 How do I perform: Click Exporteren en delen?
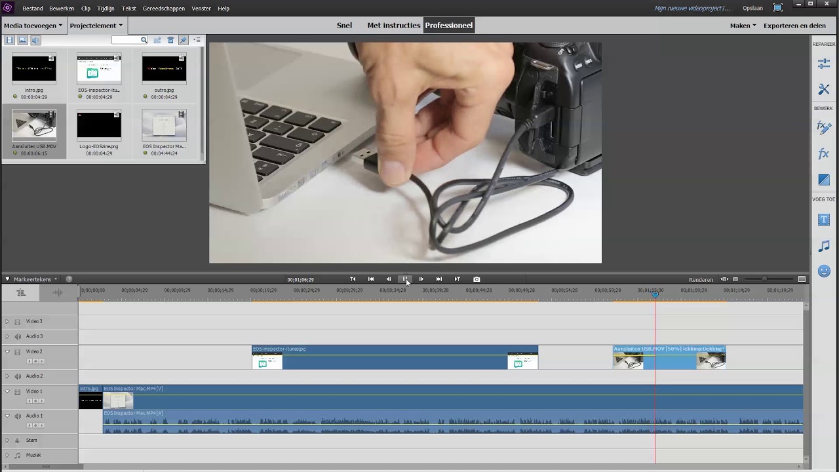tap(794, 26)
